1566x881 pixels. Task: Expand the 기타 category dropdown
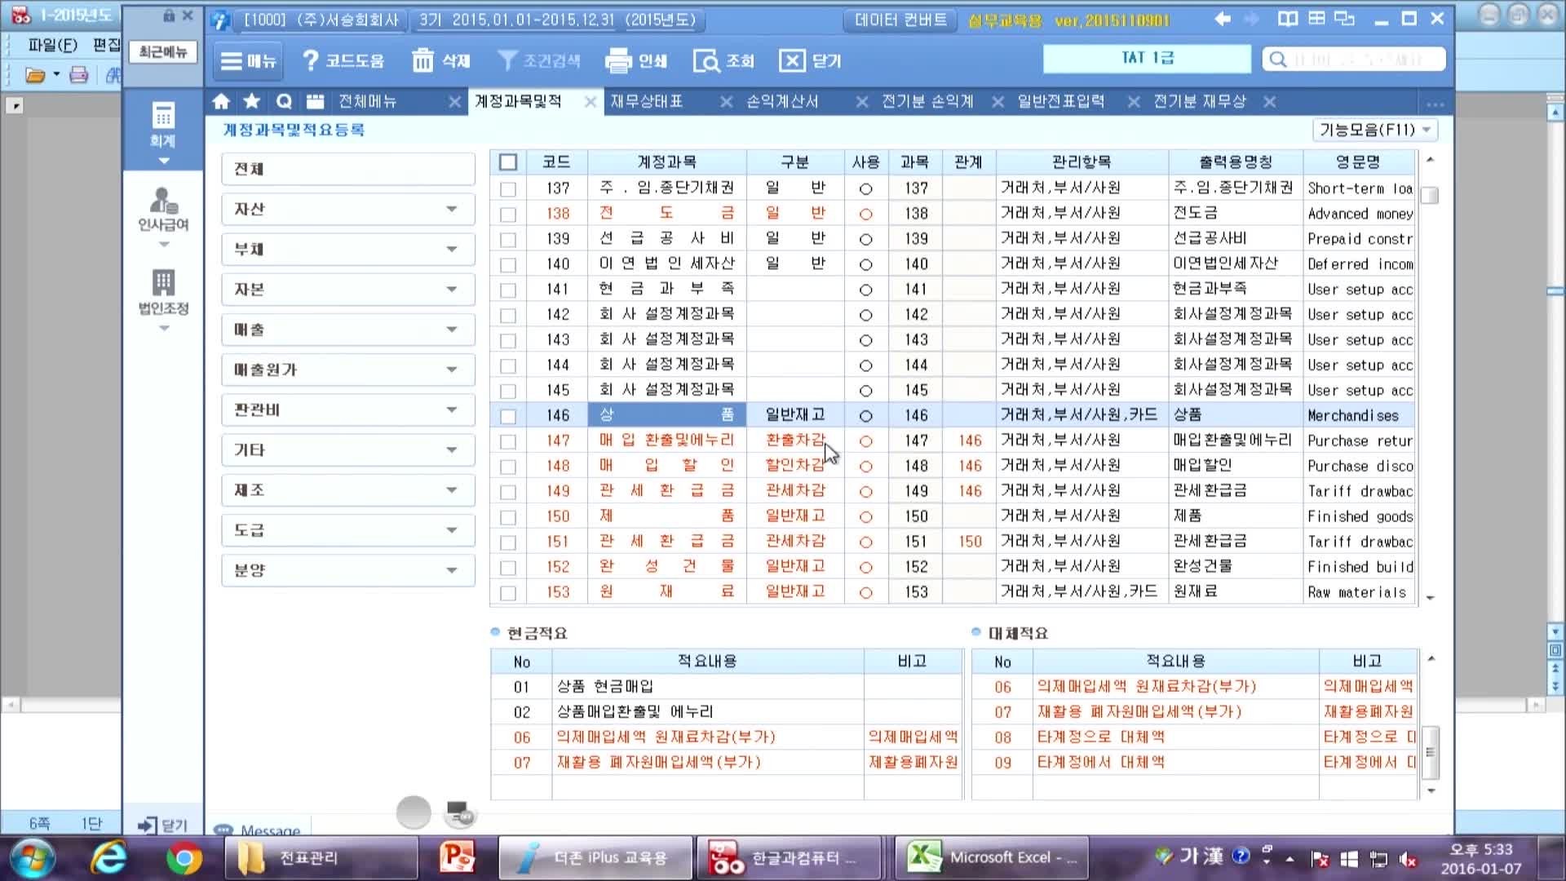(x=452, y=449)
